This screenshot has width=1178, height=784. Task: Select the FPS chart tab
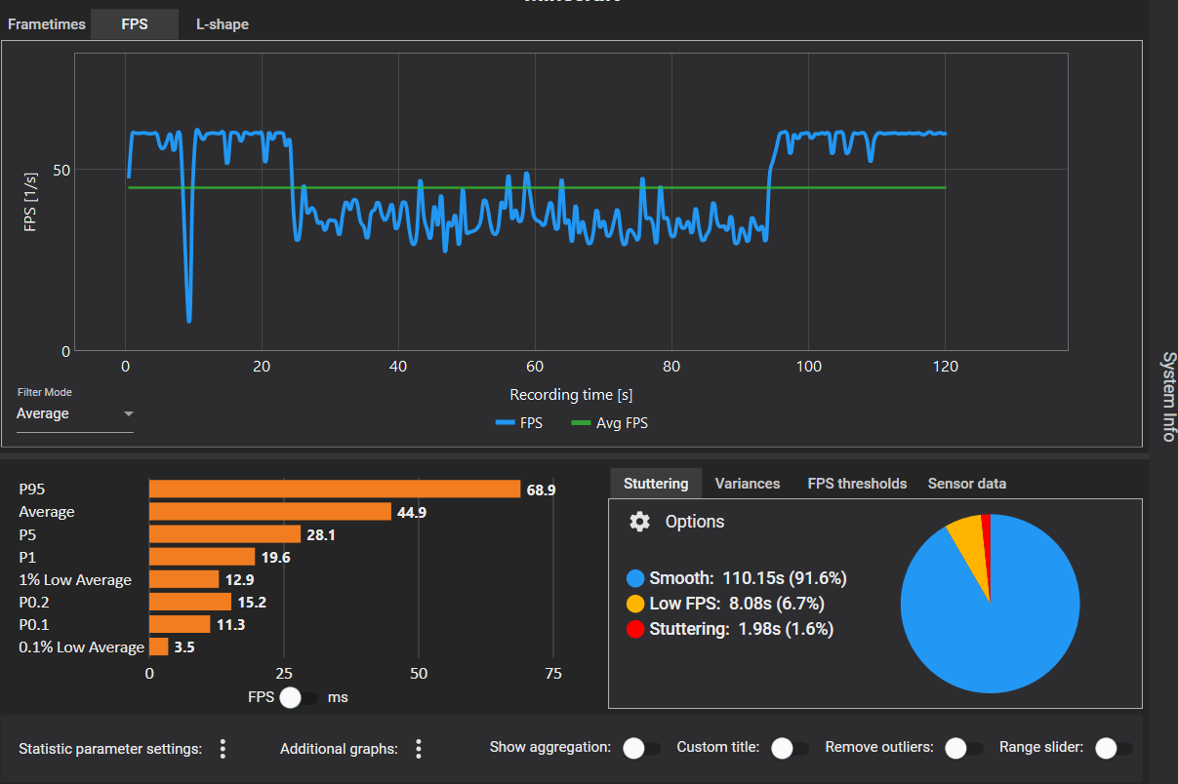135,23
